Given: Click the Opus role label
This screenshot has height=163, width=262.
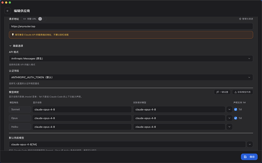Looking at the screenshot, I should (20, 118).
